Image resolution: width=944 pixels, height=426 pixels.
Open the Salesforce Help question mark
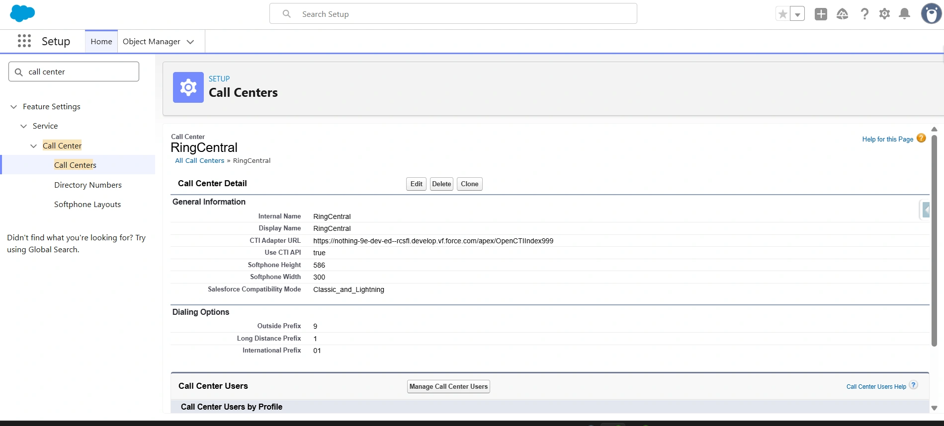[x=864, y=14]
